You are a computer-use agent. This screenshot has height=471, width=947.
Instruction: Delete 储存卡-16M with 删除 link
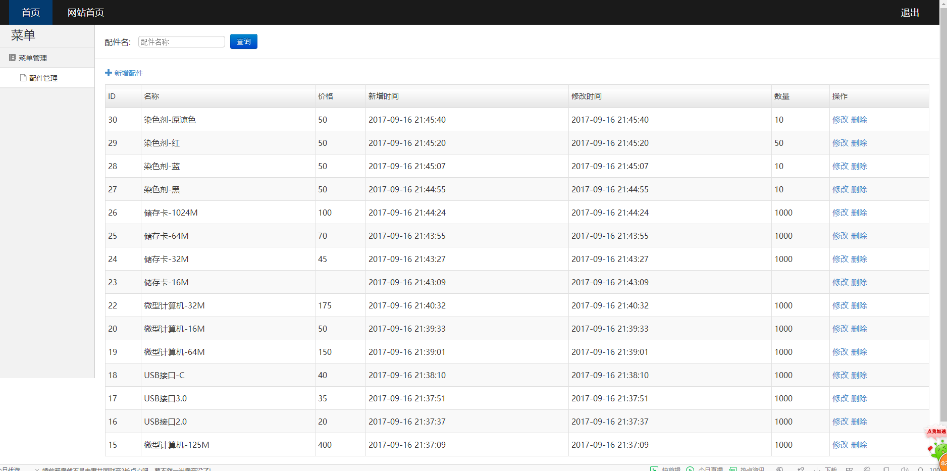[859, 282]
